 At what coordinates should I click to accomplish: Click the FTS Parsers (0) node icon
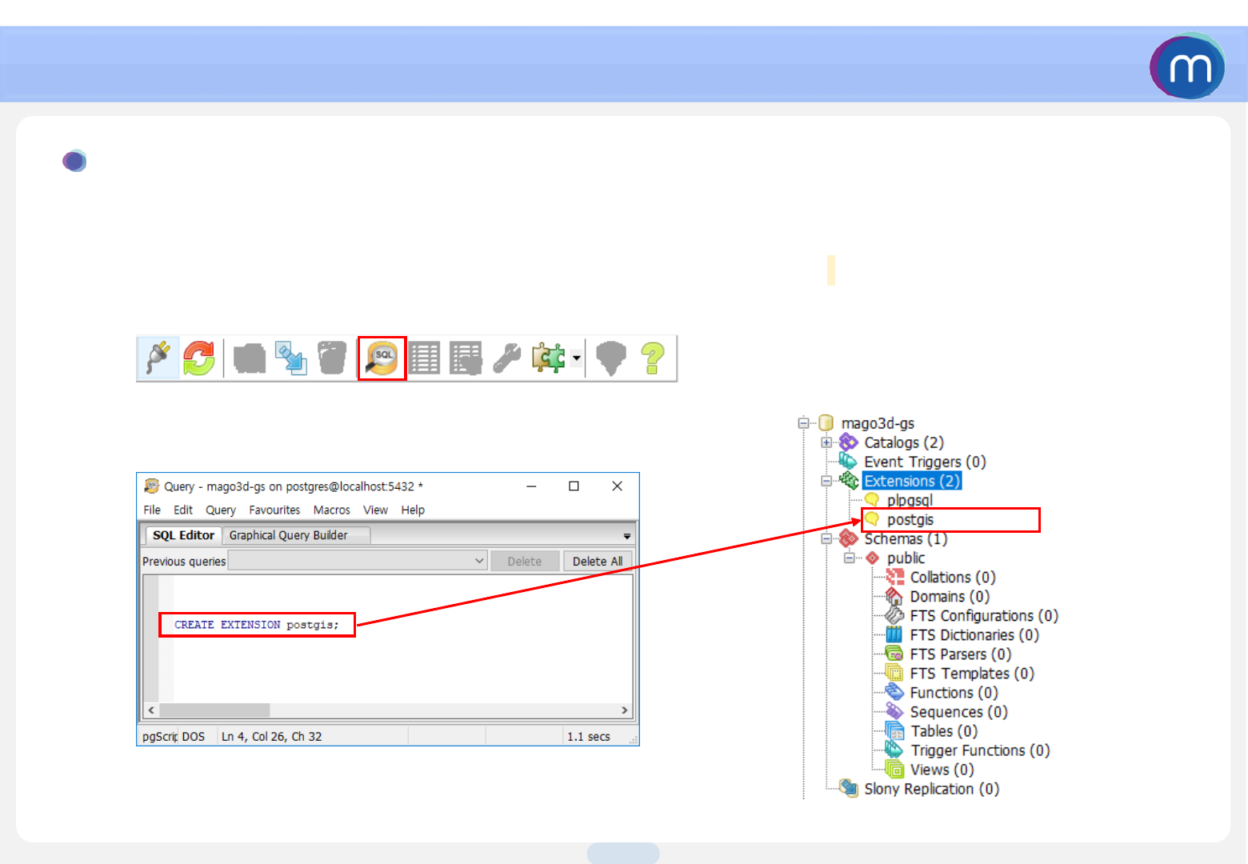coord(894,654)
